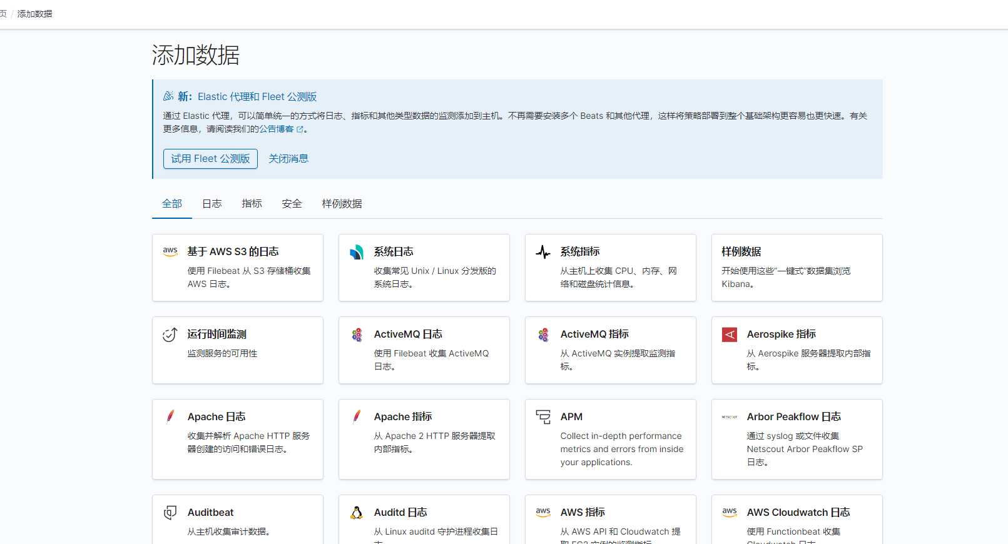Open the Apache 日志 card title
This screenshot has height=544, width=1008.
216,416
